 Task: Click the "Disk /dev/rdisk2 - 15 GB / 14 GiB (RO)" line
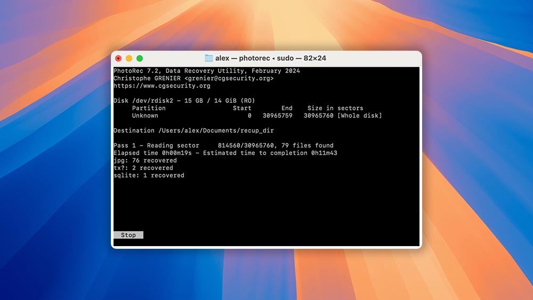point(184,101)
